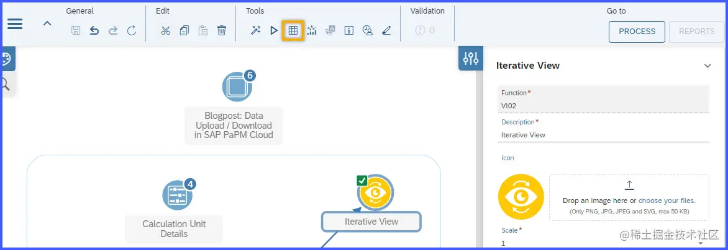This screenshot has height=250, width=728.
Task: Open the hamburger navigation menu
Action: click(15, 24)
